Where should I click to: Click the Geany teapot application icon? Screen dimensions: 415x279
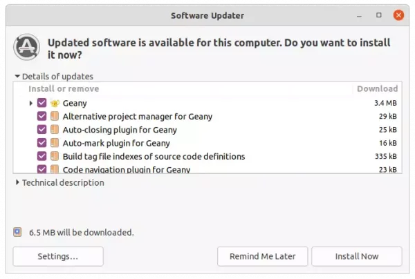(x=55, y=103)
